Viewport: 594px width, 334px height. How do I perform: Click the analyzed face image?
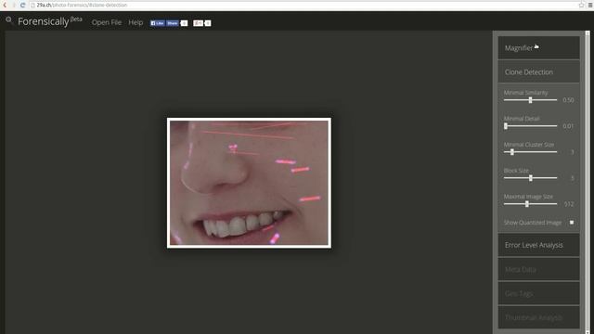(x=249, y=183)
